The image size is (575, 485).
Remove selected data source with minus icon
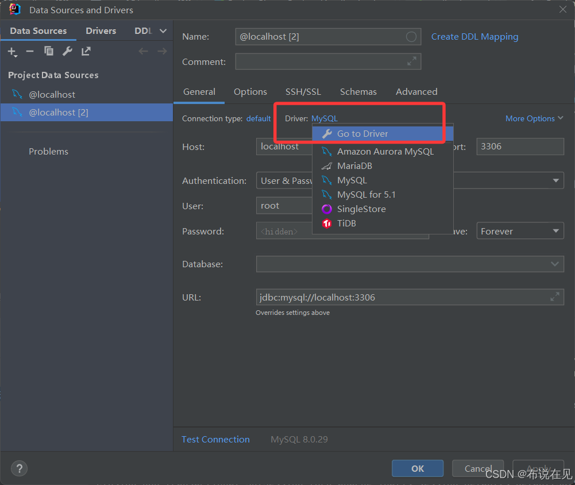click(30, 51)
